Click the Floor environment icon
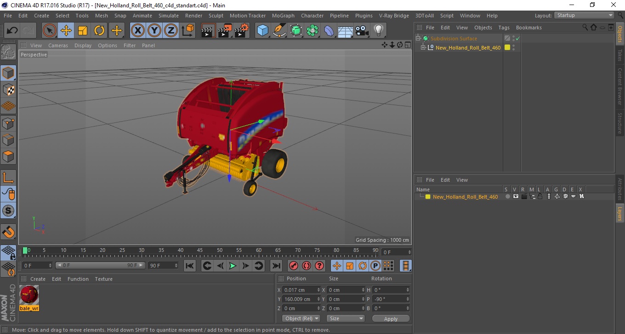This screenshot has width=625, height=334. tap(346, 31)
